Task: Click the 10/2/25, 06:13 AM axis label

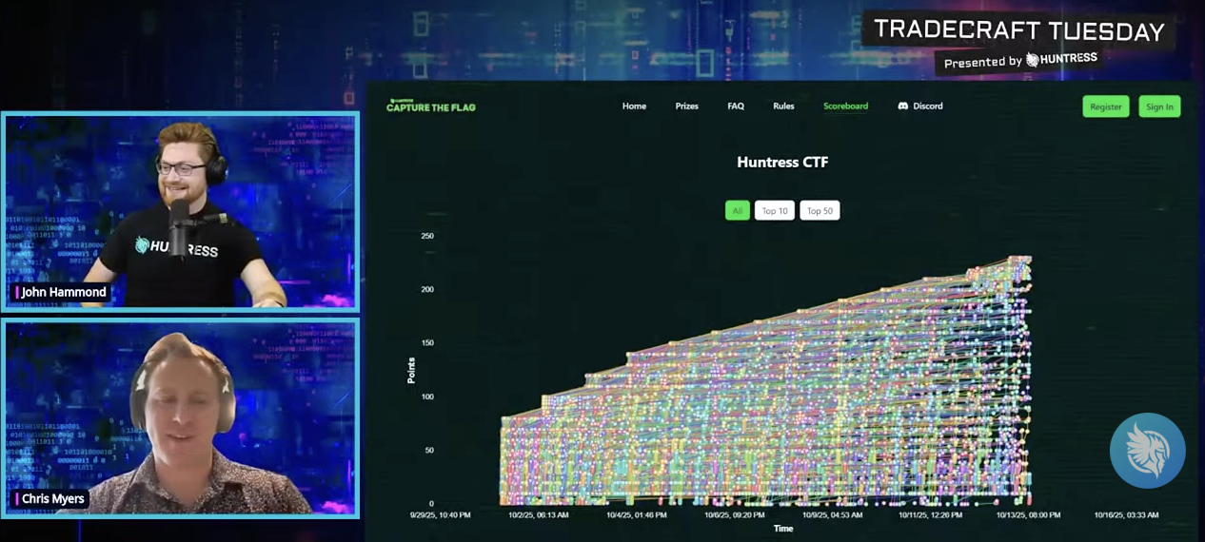Action: [538, 514]
